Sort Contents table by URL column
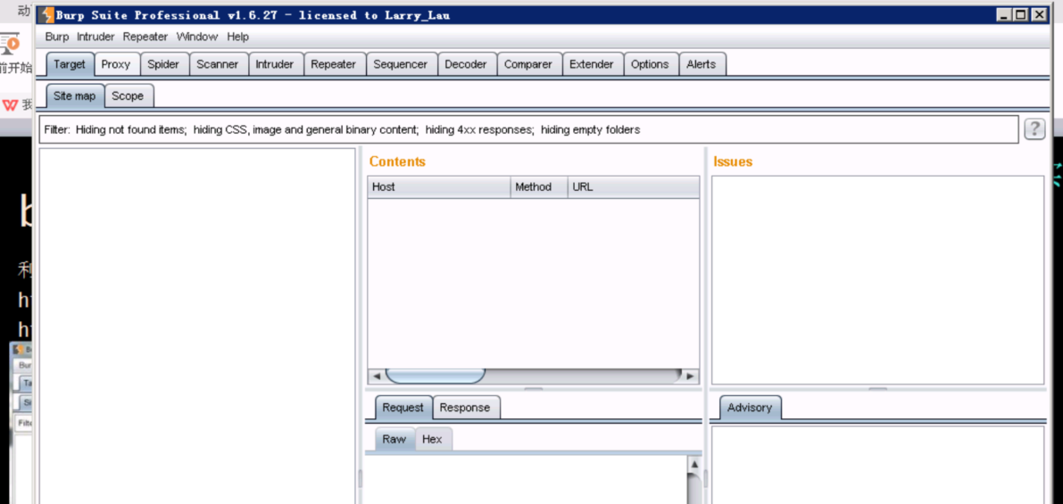Screen dimensions: 1063x504 pos(633,187)
